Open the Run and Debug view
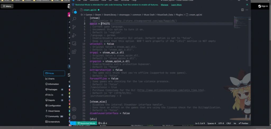The width and height of the screenshot is (271, 129). pos(74,35)
